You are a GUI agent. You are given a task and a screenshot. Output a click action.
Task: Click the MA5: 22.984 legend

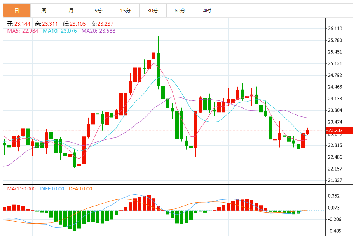coord(23,31)
